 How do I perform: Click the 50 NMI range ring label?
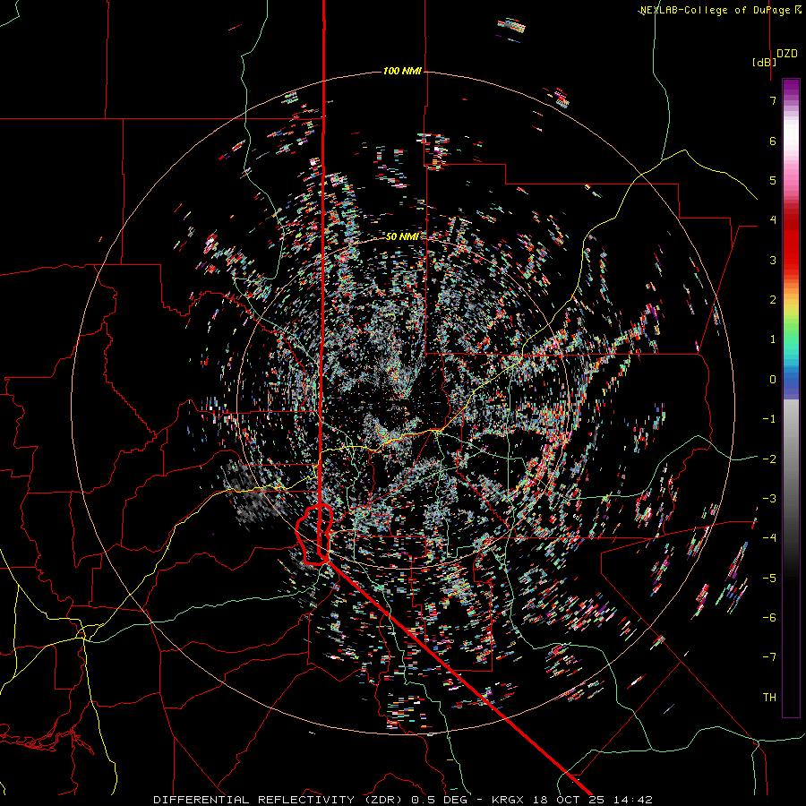click(x=402, y=236)
